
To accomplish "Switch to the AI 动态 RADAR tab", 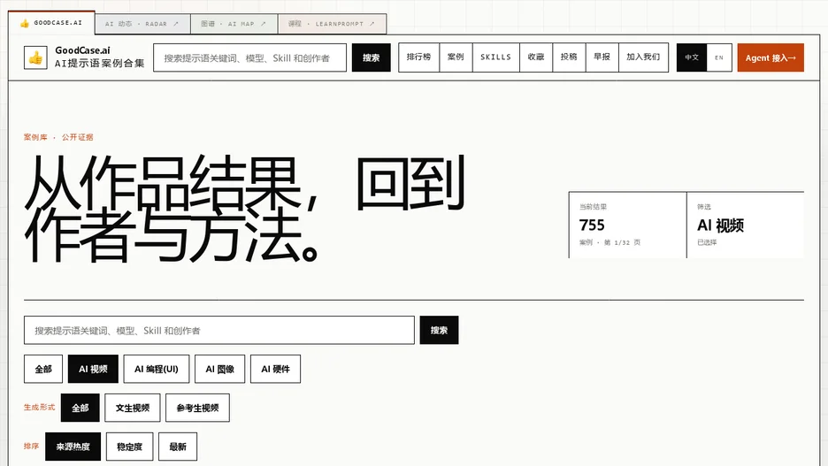I will point(142,24).
